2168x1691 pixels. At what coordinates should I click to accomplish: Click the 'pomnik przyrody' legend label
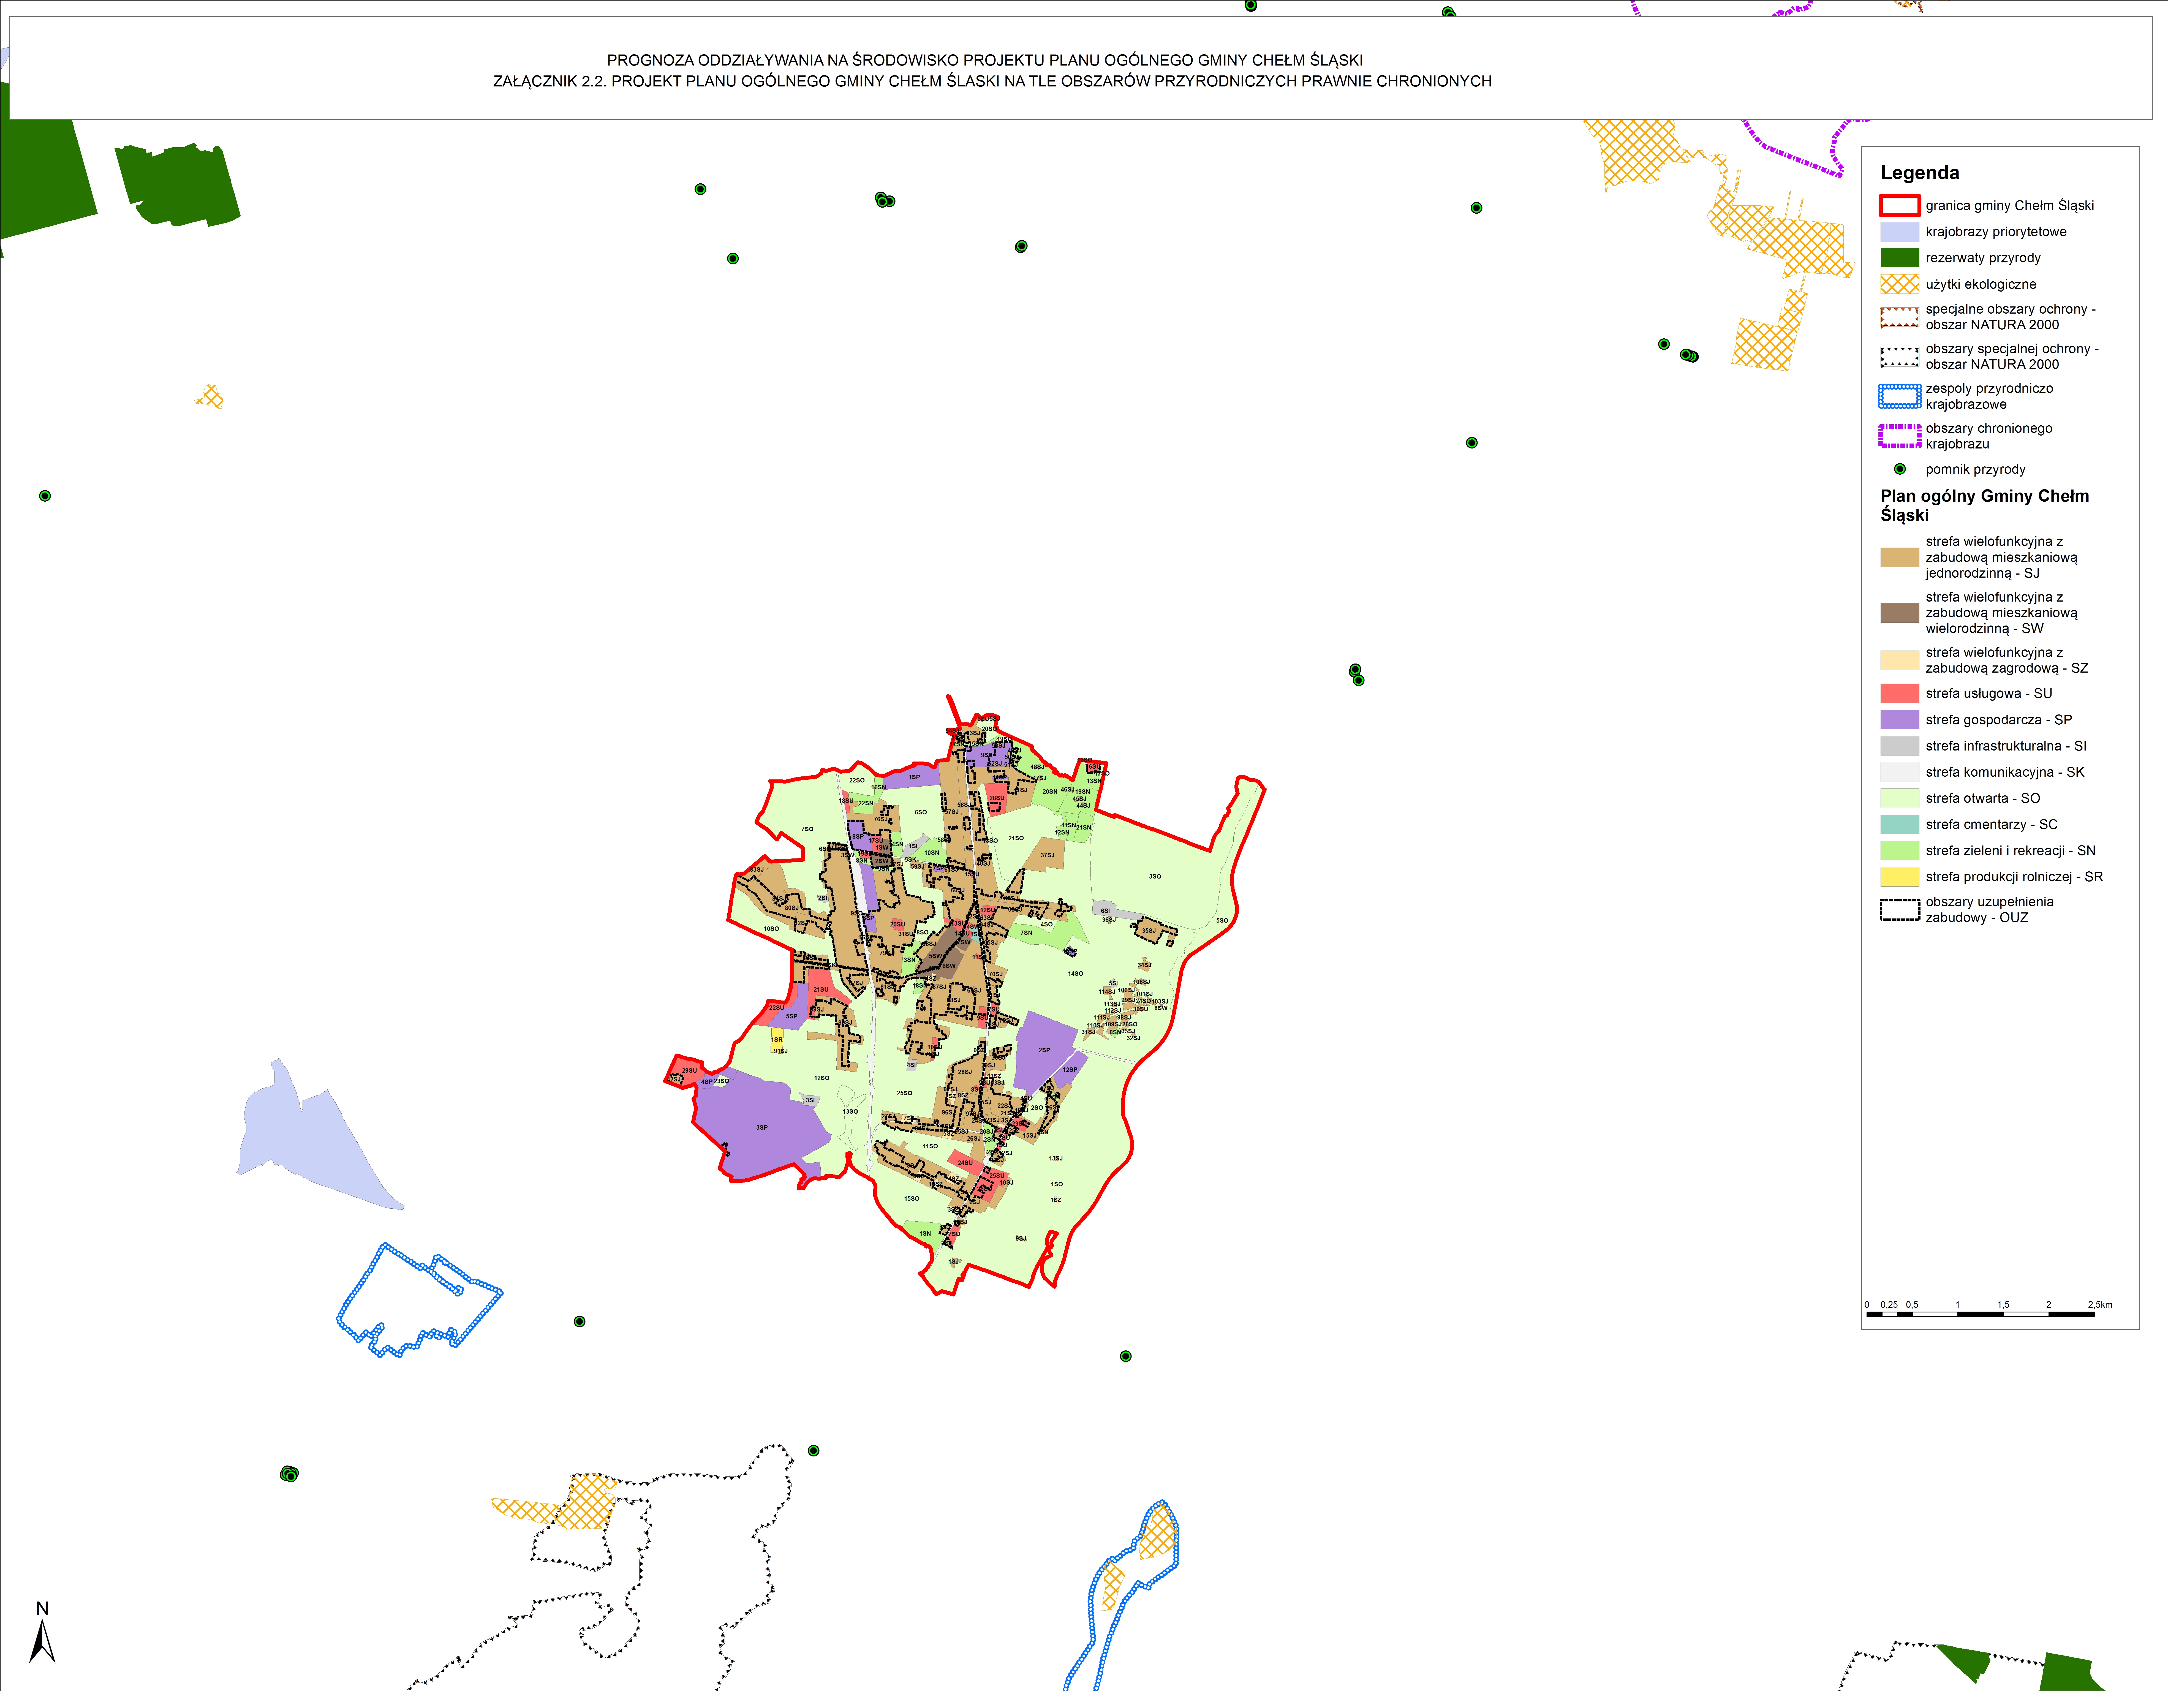click(x=1975, y=470)
